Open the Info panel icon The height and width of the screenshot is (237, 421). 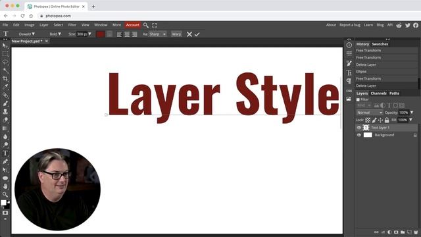pos(349,45)
